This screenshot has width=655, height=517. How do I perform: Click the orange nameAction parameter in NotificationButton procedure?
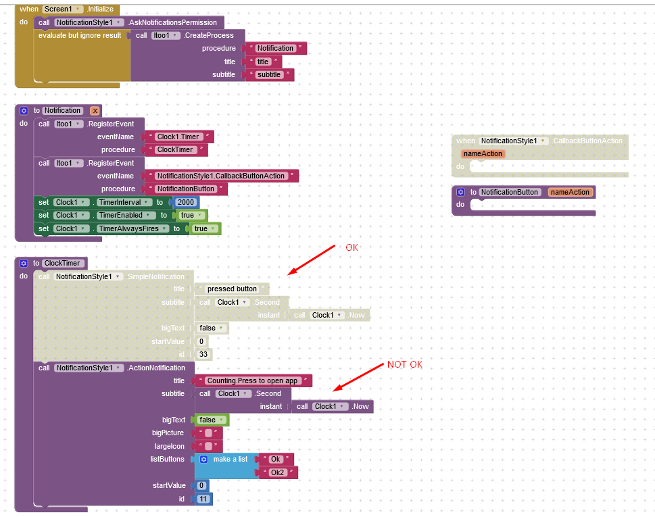pos(569,193)
